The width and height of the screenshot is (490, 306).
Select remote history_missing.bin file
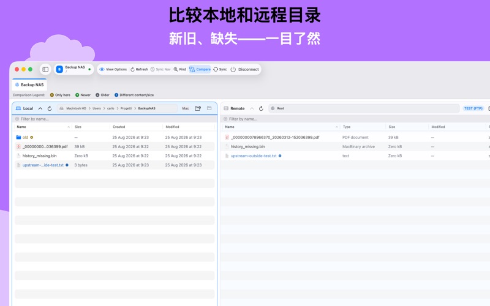[x=356, y=146]
